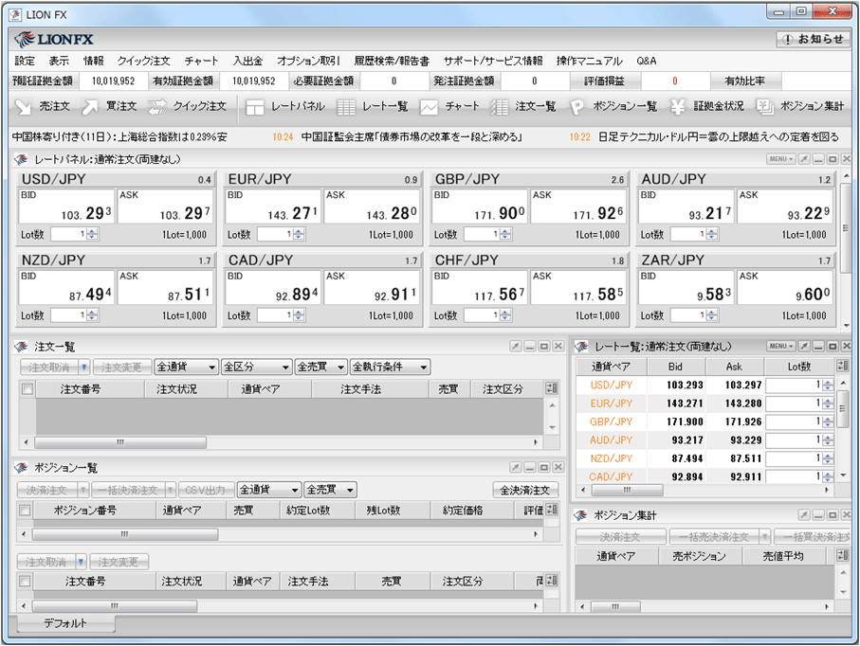Image resolution: width=860 pixels, height=646 pixels.
Task: Click the pin icon on the ポジション一覧 panel
Action: tap(516, 467)
